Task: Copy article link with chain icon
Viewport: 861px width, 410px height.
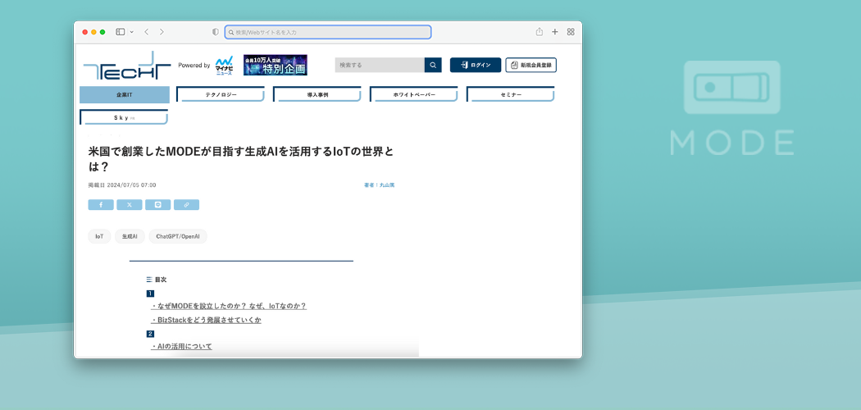Action: point(186,205)
